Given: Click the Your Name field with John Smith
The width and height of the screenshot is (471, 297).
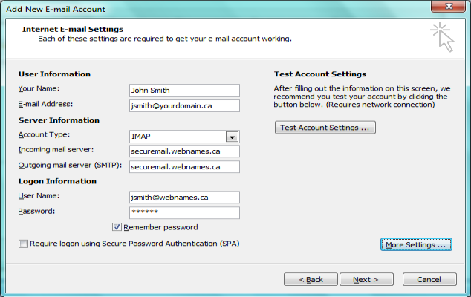Looking at the screenshot, I should 184,91.
